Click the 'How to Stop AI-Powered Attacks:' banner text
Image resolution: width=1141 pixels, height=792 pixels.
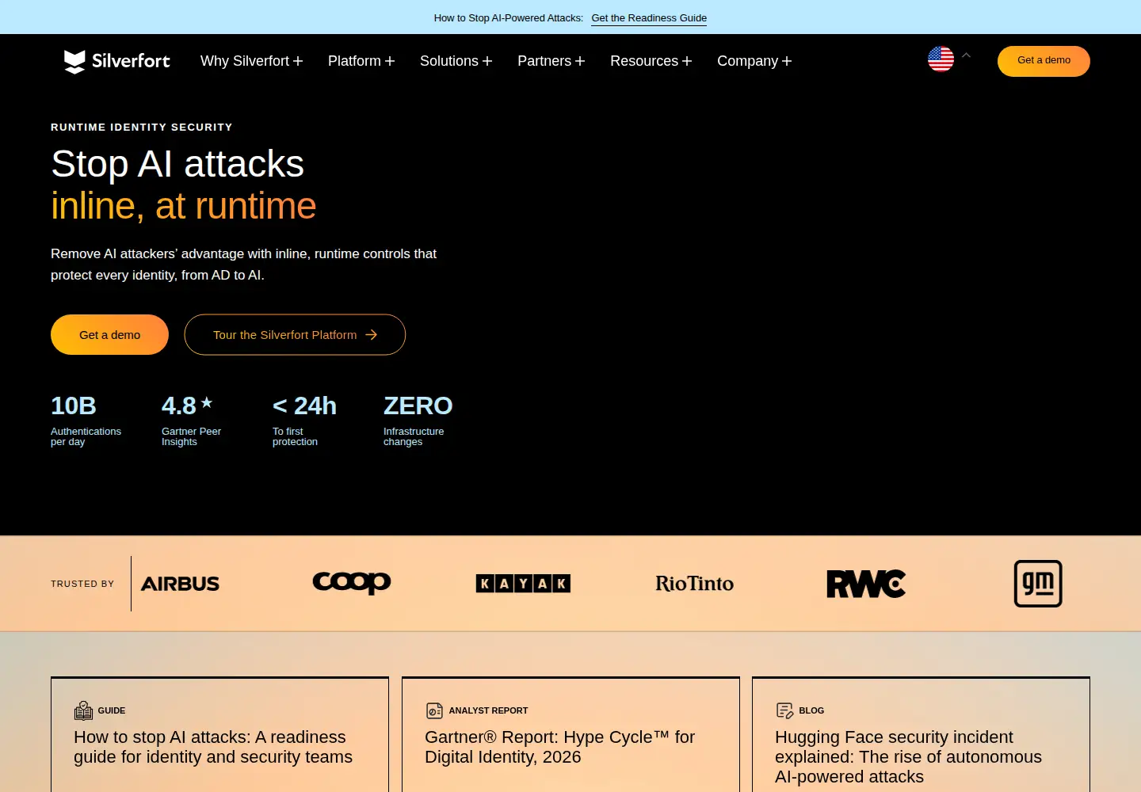pyautogui.click(x=508, y=18)
